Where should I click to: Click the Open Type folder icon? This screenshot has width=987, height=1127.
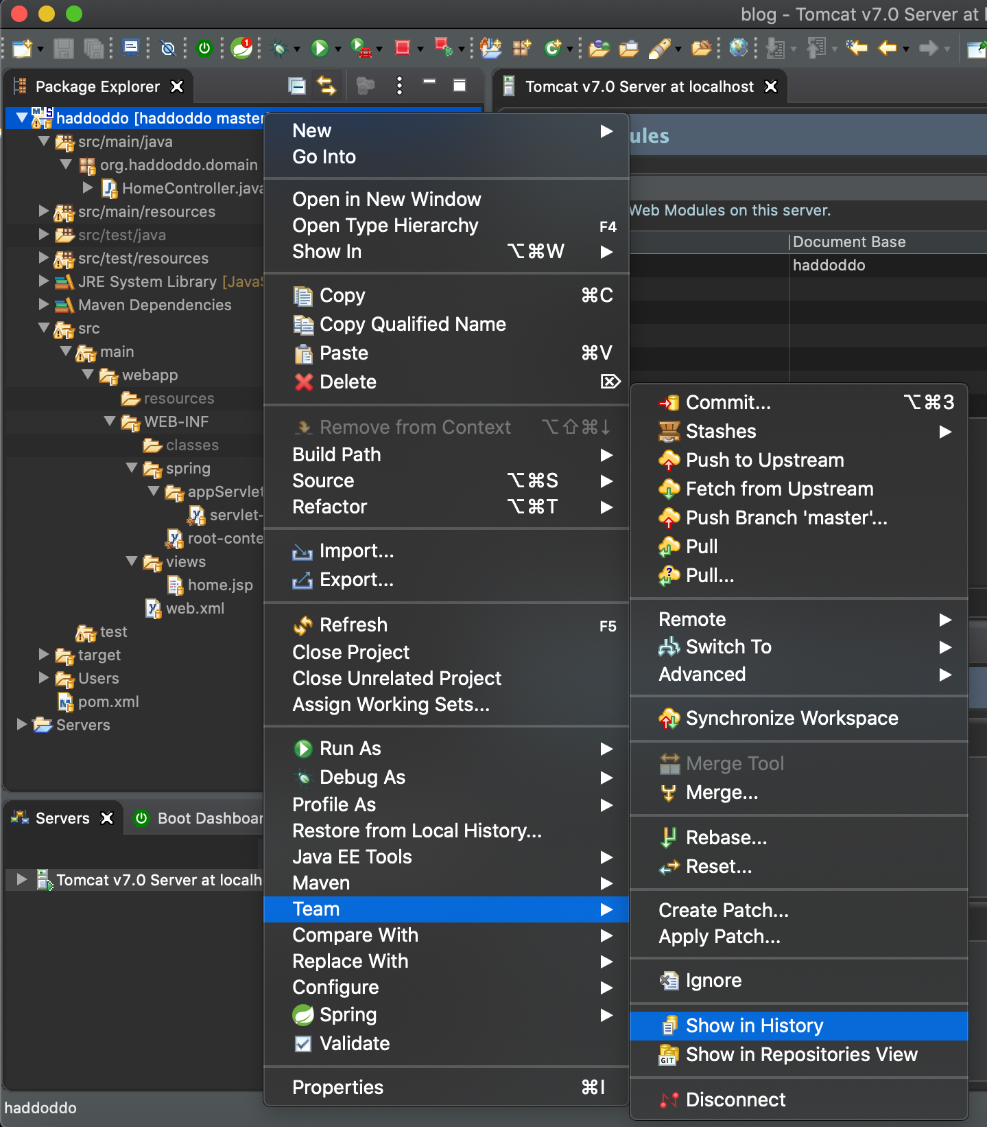pyautogui.click(x=598, y=47)
